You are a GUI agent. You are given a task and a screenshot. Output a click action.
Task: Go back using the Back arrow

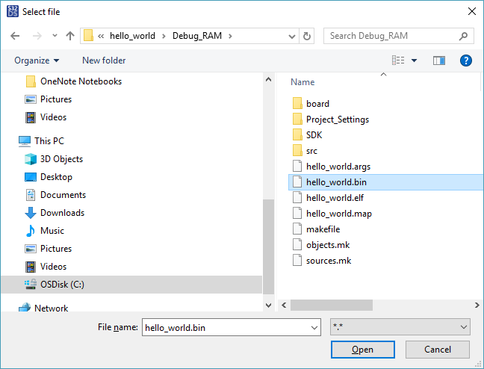(15, 36)
